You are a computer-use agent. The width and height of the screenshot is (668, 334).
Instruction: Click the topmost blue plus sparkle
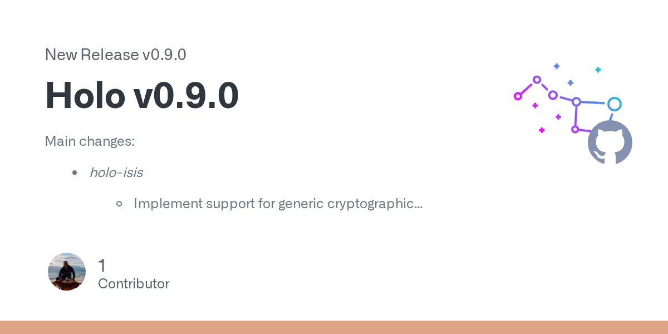point(556,66)
